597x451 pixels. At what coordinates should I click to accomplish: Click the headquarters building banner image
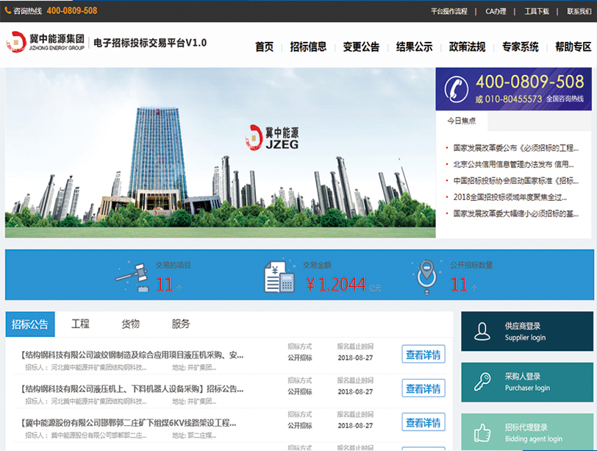pos(220,153)
